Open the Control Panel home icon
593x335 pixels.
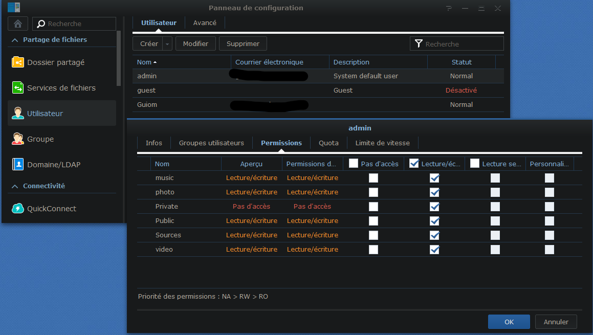pos(18,24)
